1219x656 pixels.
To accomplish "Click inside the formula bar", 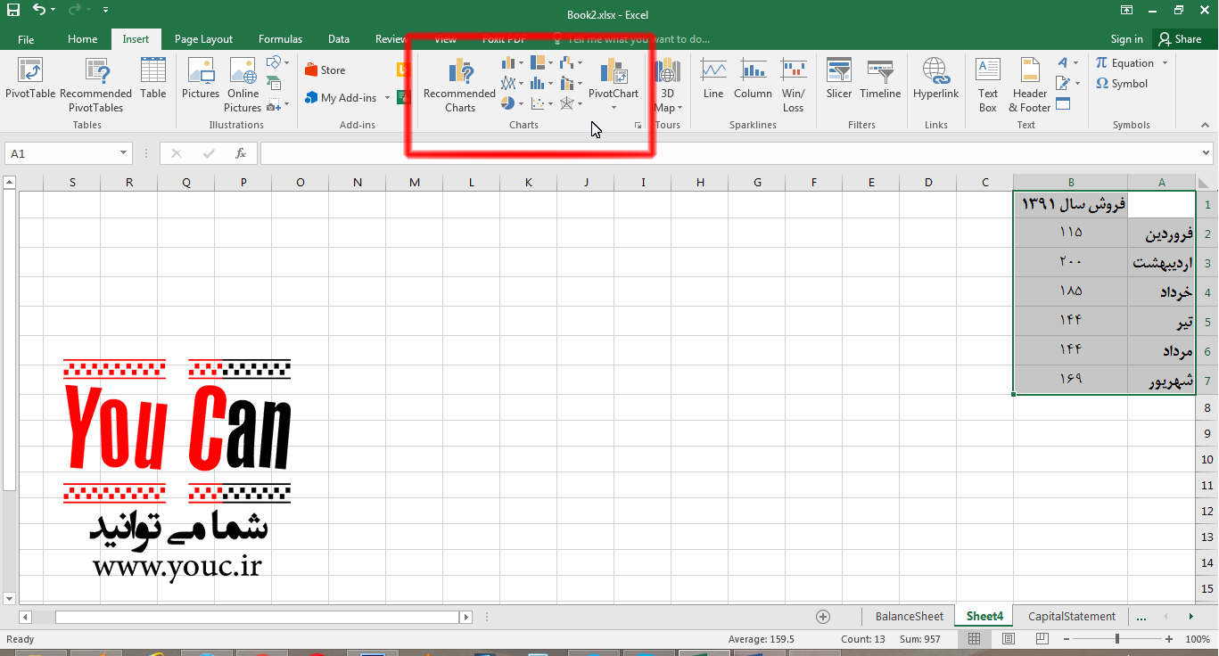I will point(728,153).
